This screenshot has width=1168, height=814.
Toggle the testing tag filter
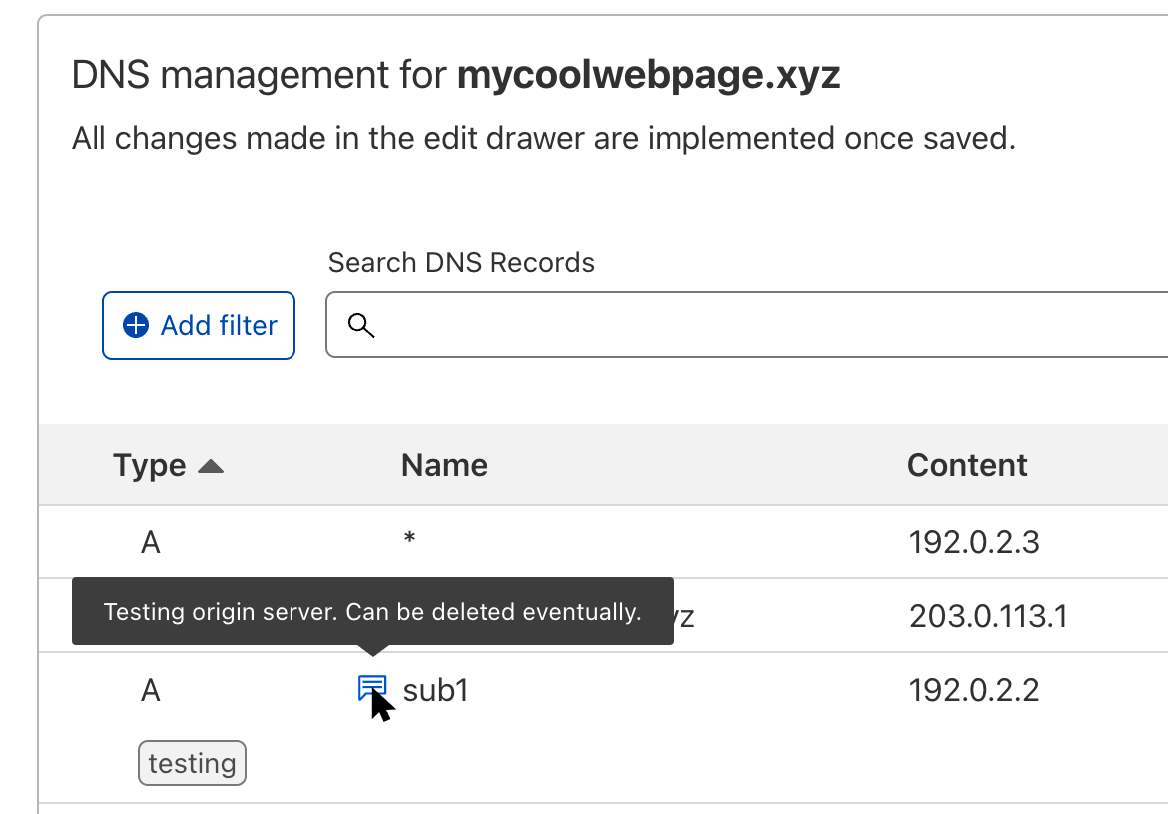point(192,763)
